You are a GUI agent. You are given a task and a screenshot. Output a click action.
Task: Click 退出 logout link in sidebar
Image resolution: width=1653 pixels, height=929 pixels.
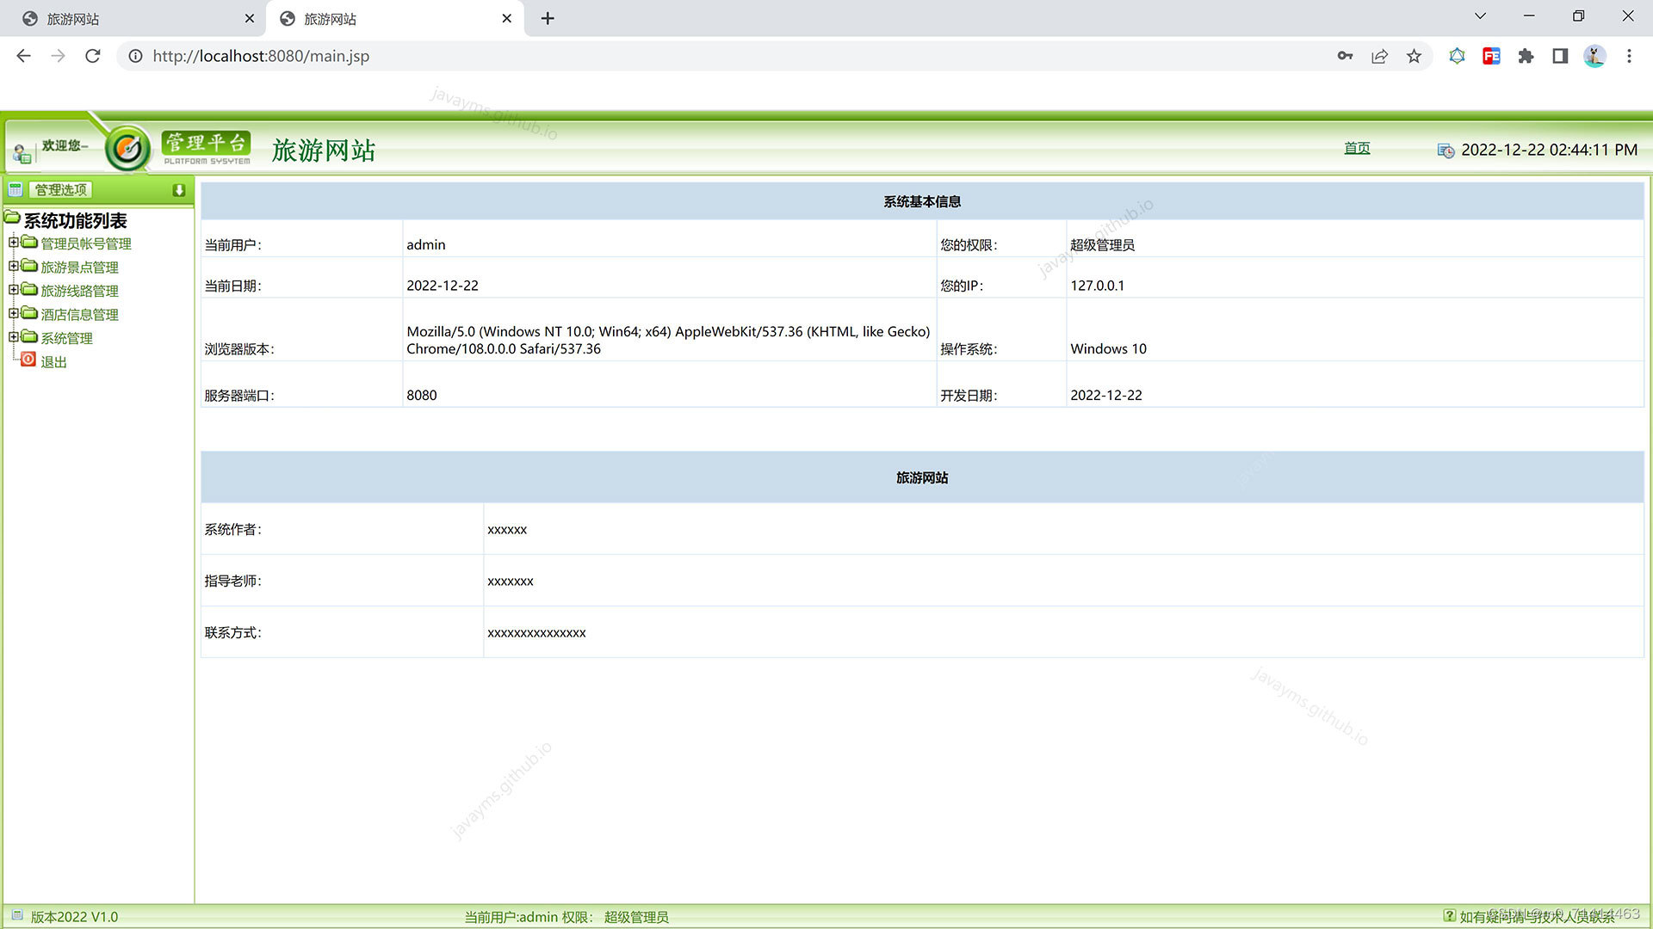pyautogui.click(x=53, y=362)
